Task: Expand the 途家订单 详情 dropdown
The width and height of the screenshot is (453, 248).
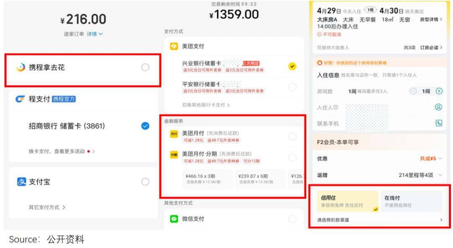Action: tap(95, 34)
